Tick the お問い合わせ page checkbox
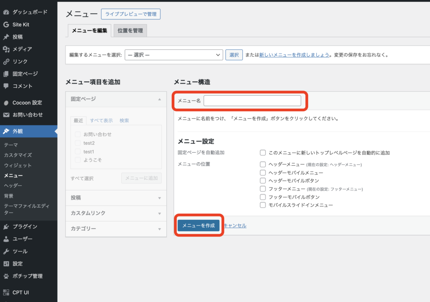This screenshot has width=430, height=302. [x=78, y=134]
